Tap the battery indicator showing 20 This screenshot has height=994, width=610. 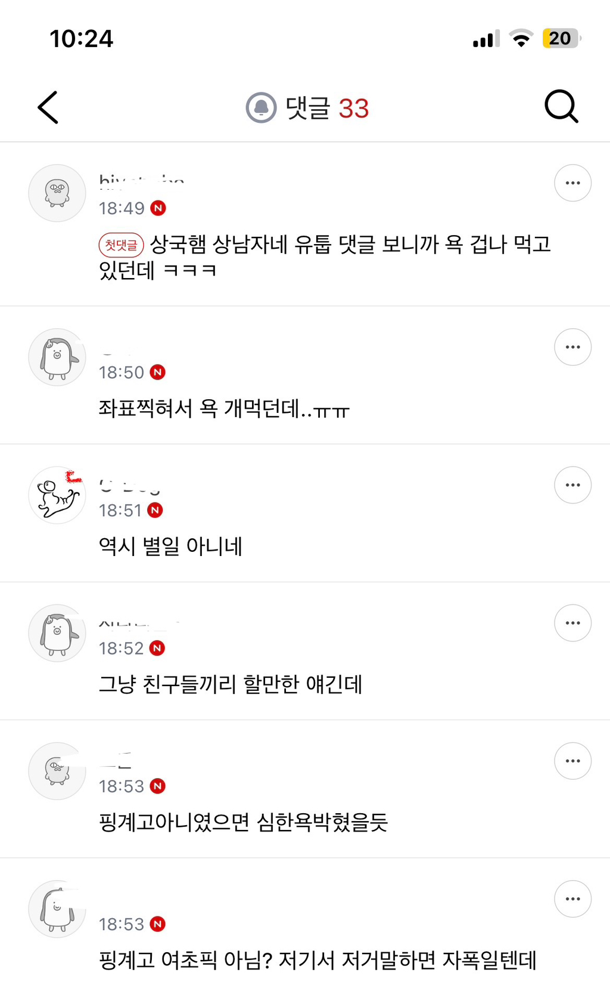pyautogui.click(x=561, y=38)
